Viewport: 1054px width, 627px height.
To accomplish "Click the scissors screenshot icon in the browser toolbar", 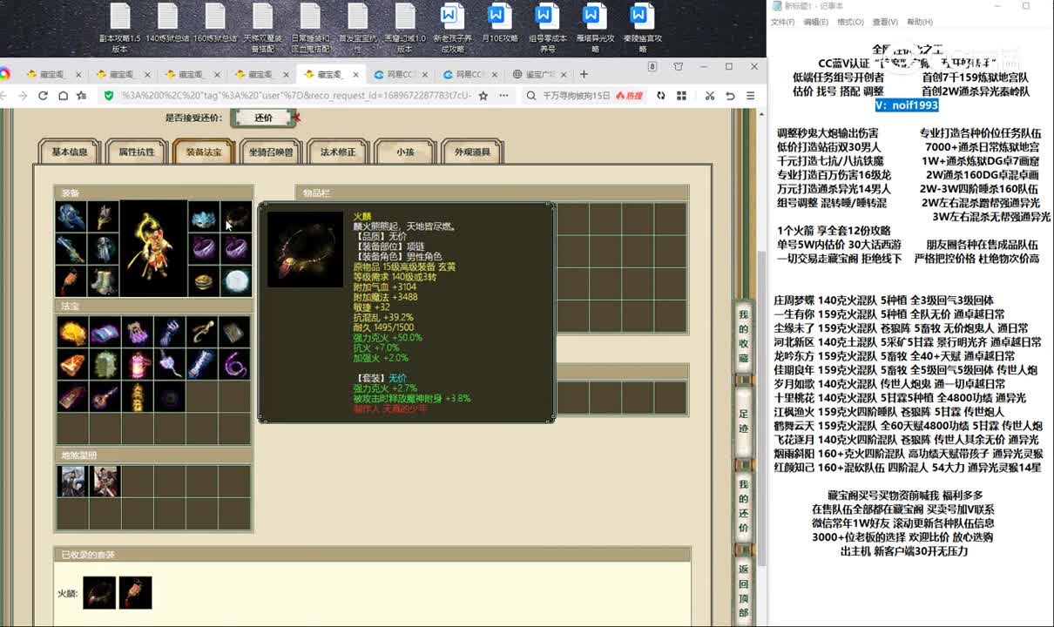I will 710,96.
